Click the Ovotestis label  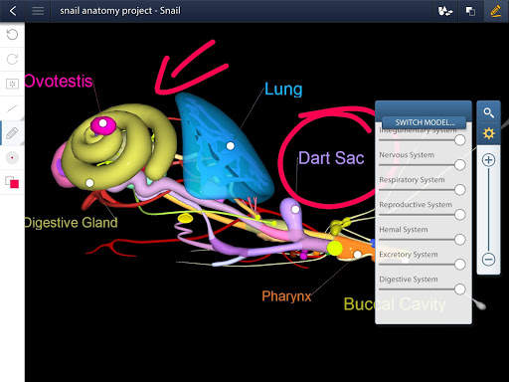[59, 82]
